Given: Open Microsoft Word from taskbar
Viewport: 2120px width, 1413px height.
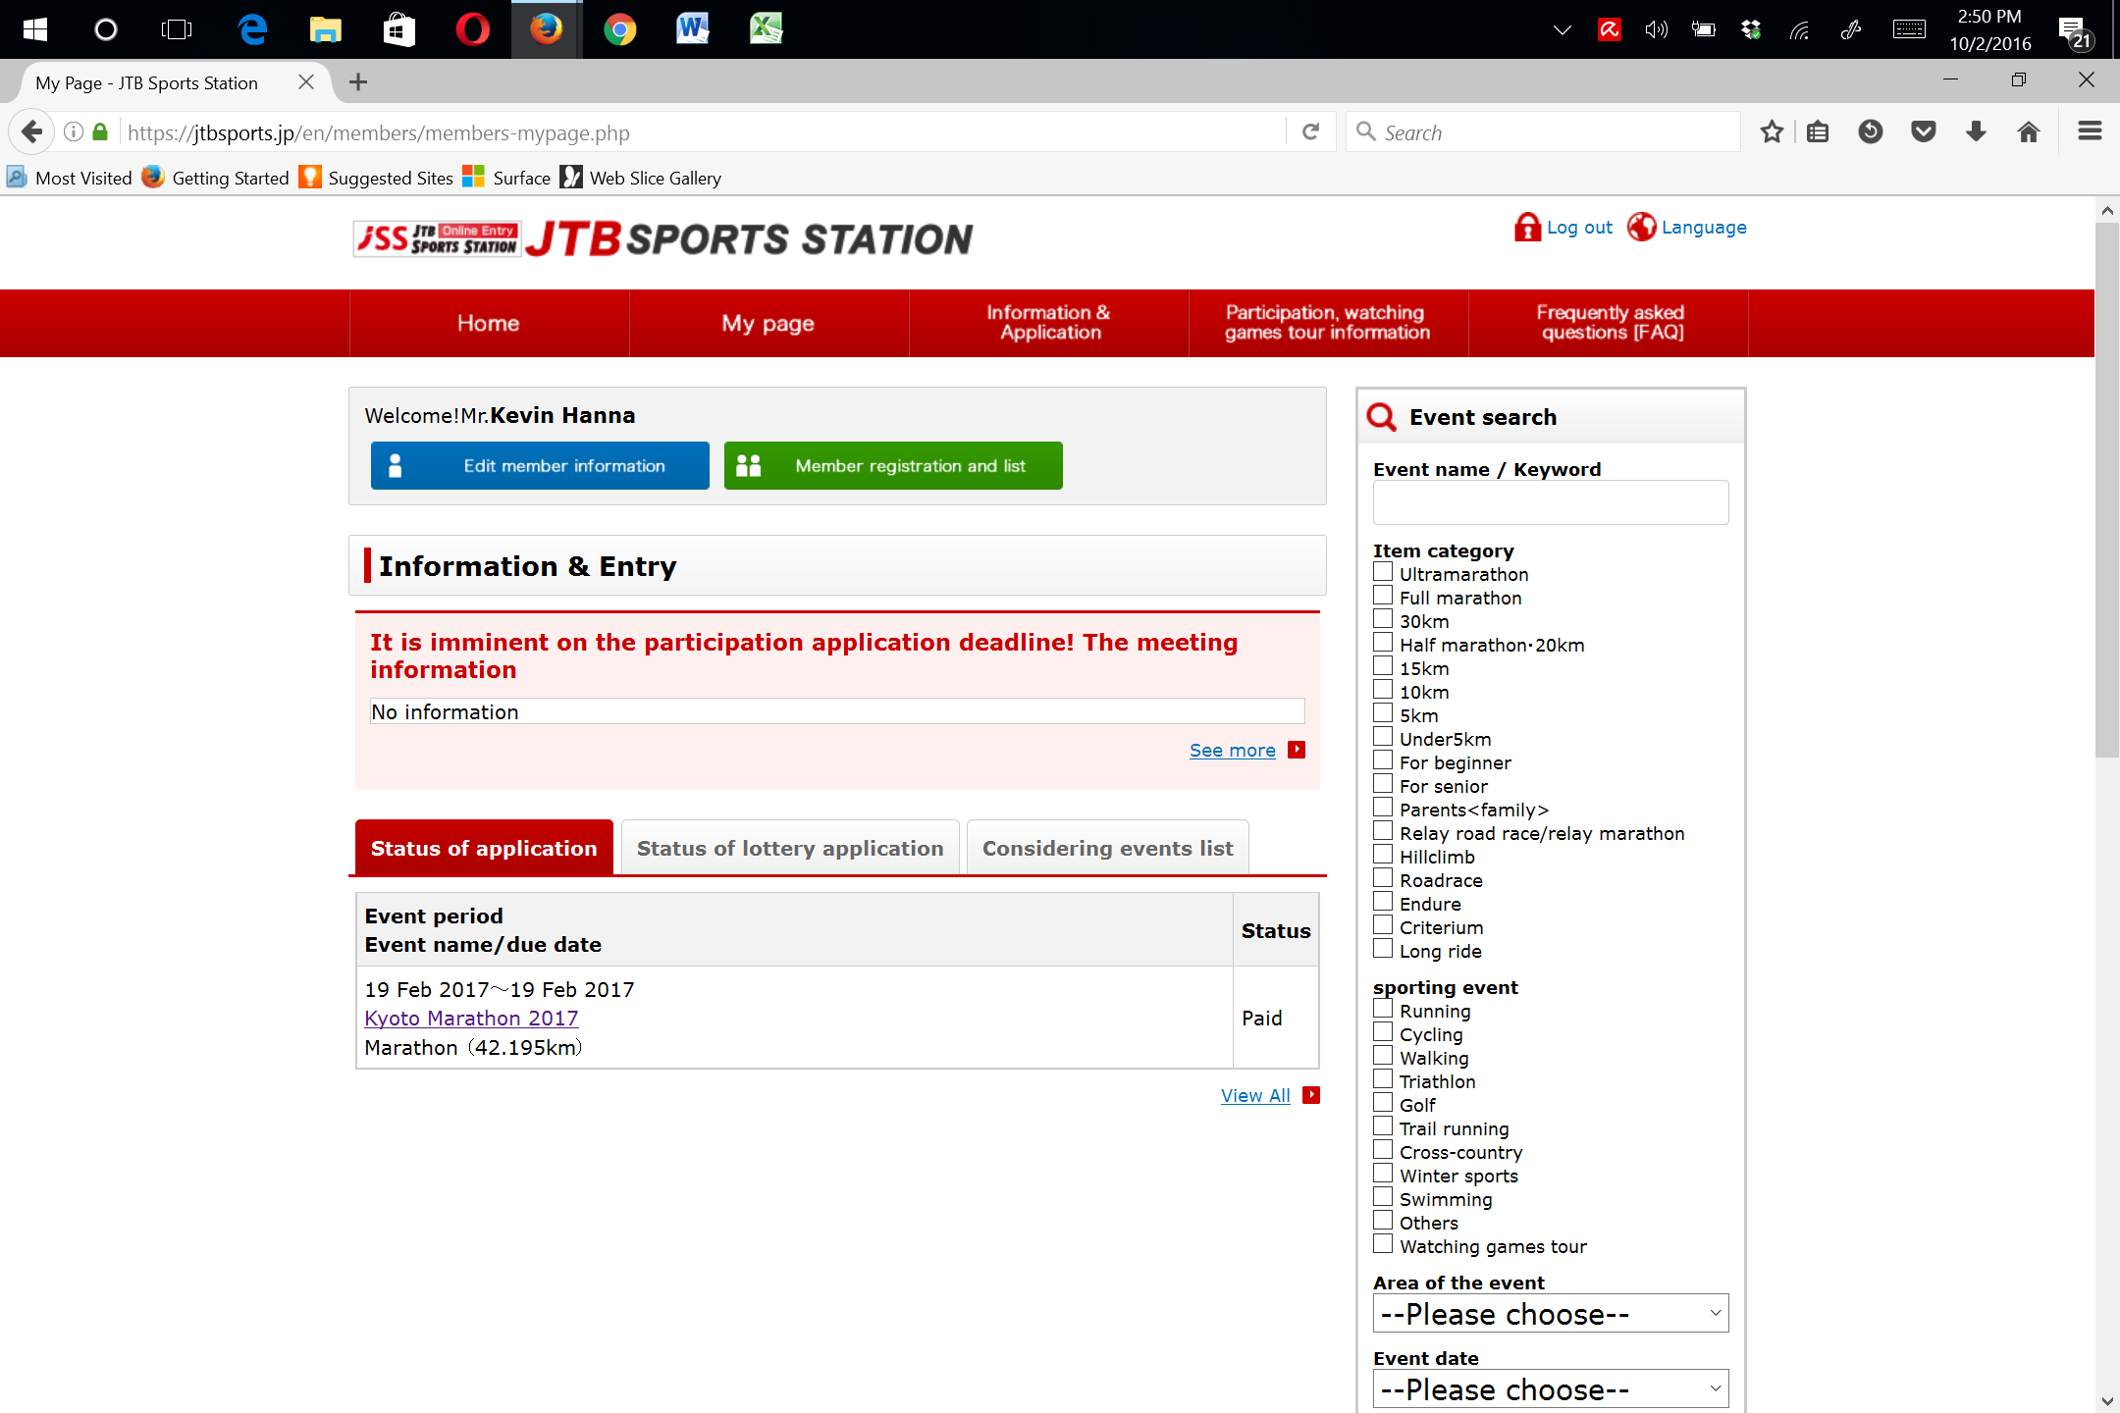Looking at the screenshot, I should click(692, 29).
